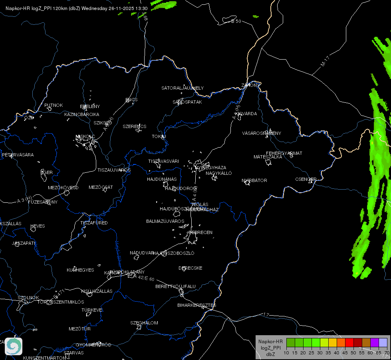Click the HEVES label
This screenshot has width=391, height=360.
(x=38, y=226)
